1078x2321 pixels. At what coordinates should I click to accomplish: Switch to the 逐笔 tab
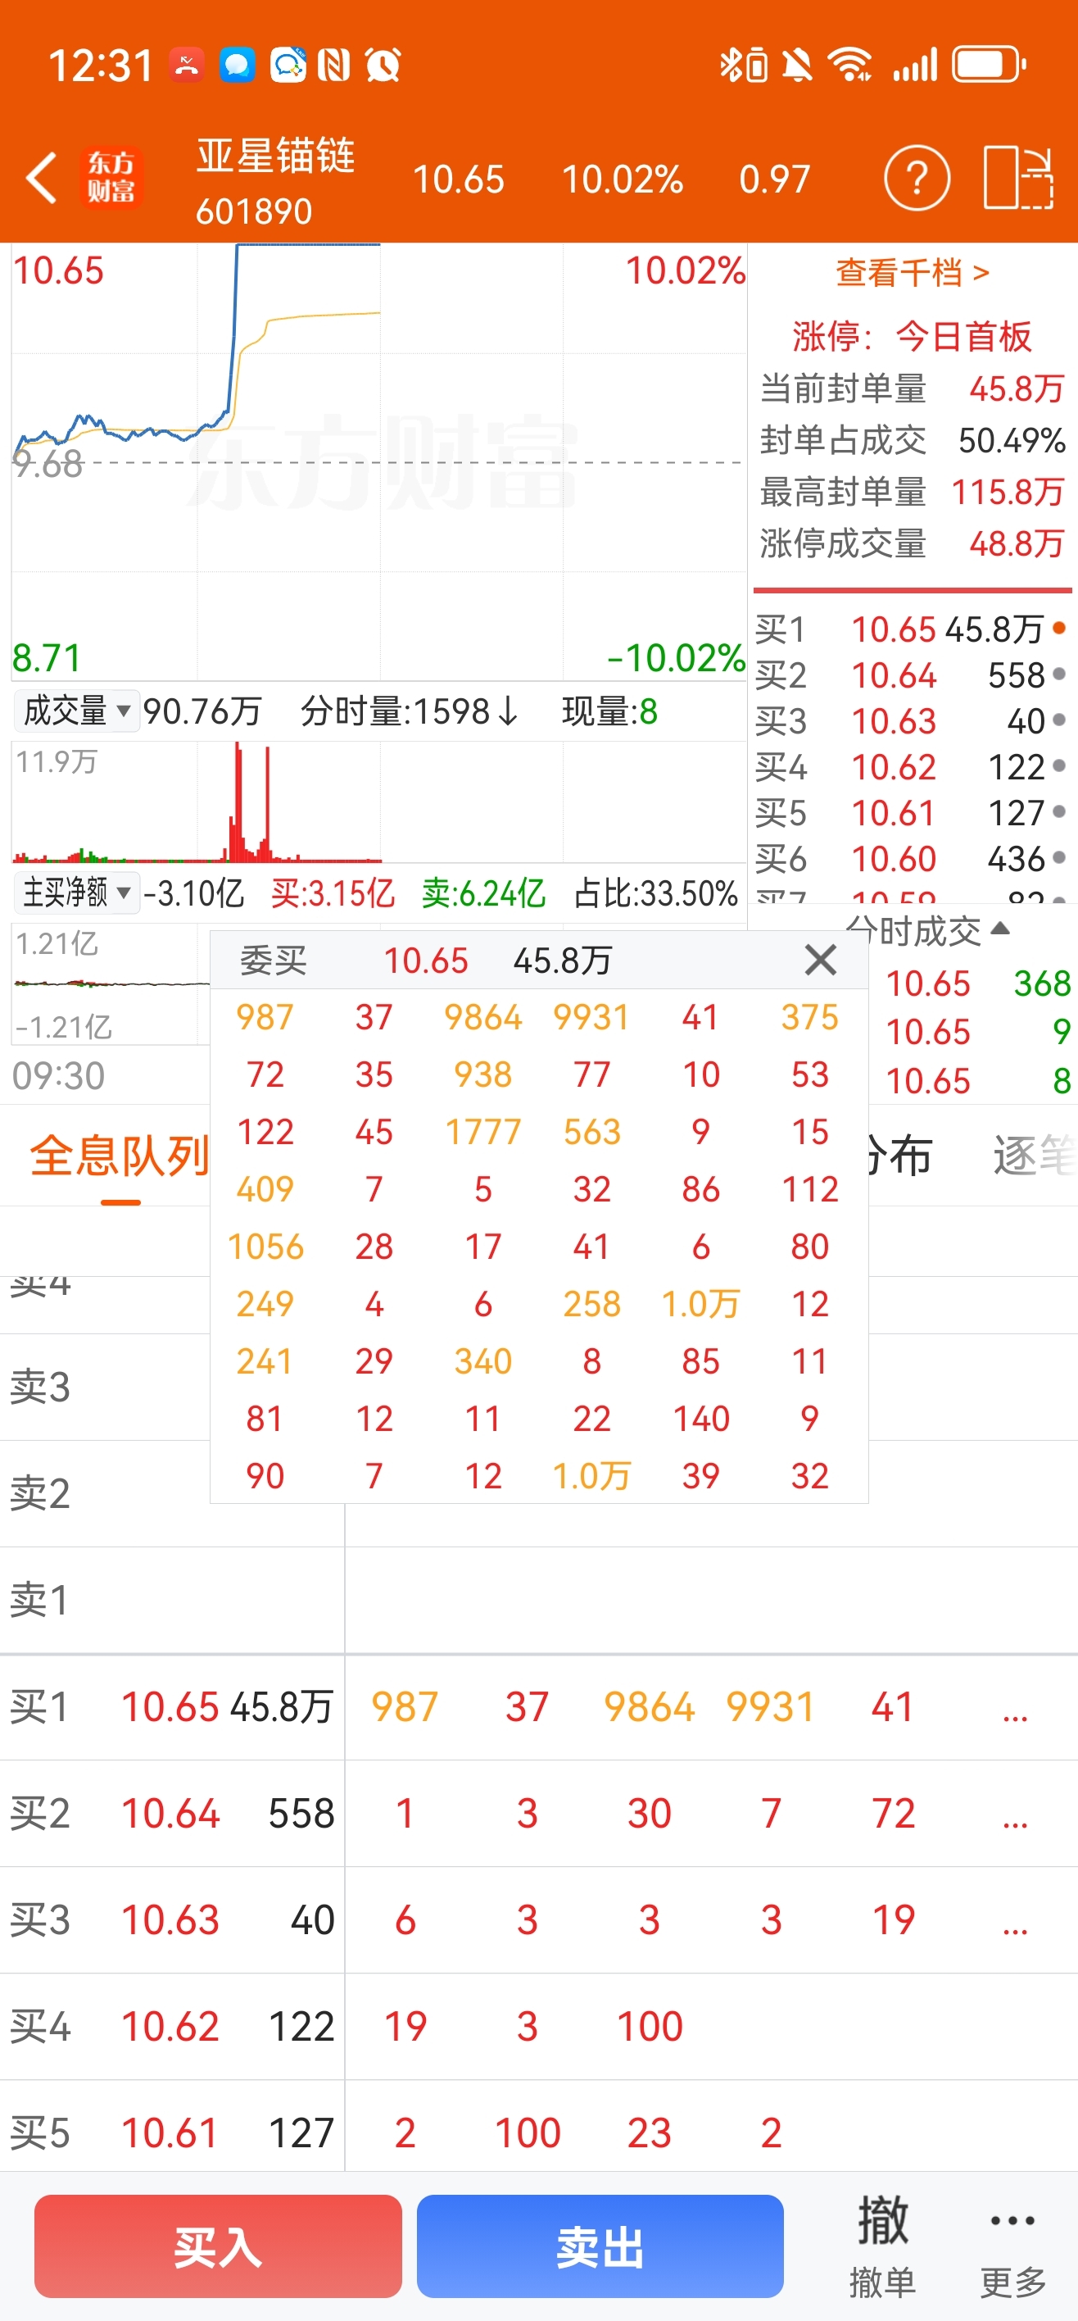coord(1035,1156)
